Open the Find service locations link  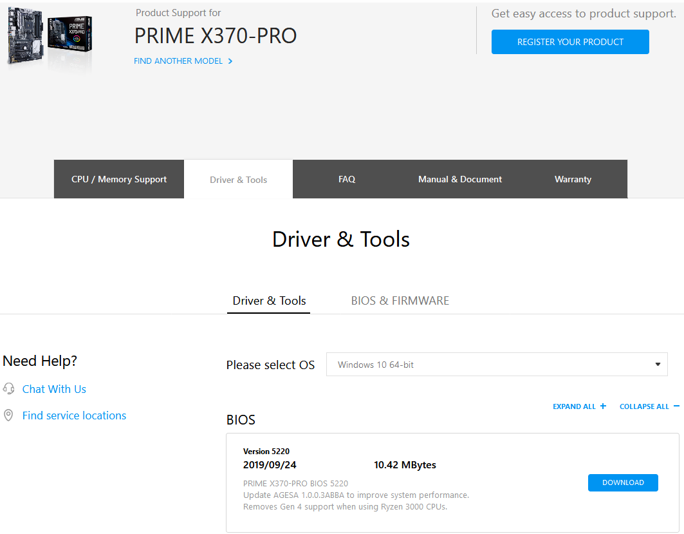coord(74,415)
